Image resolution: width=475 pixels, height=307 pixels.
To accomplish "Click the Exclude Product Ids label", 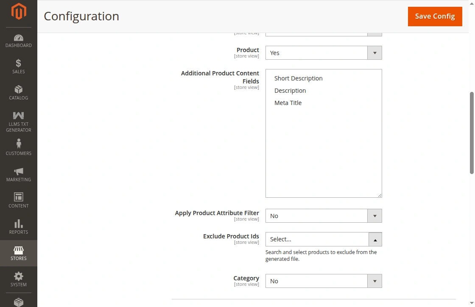I will pos(231,236).
